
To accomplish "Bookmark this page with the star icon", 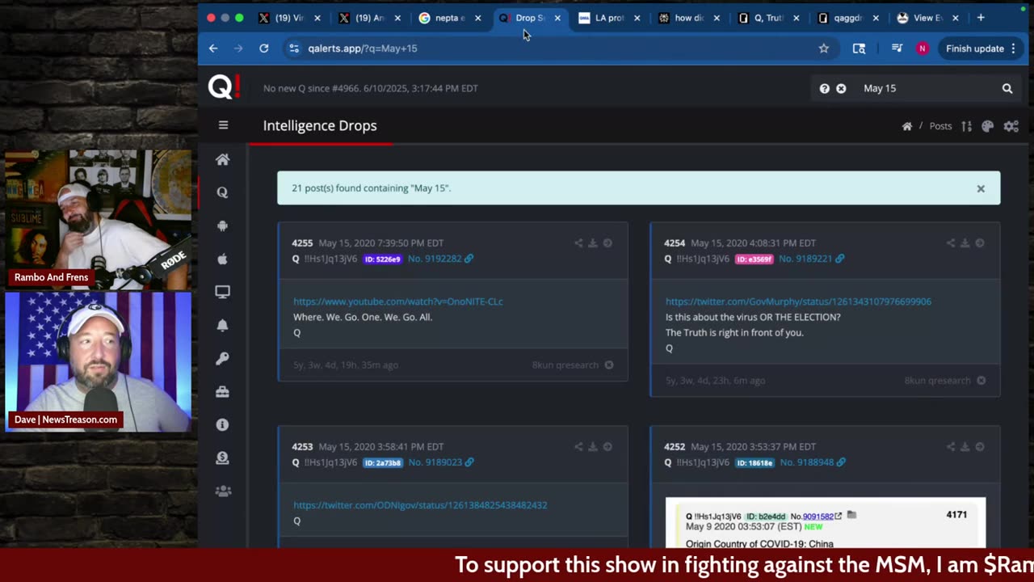I will (824, 48).
